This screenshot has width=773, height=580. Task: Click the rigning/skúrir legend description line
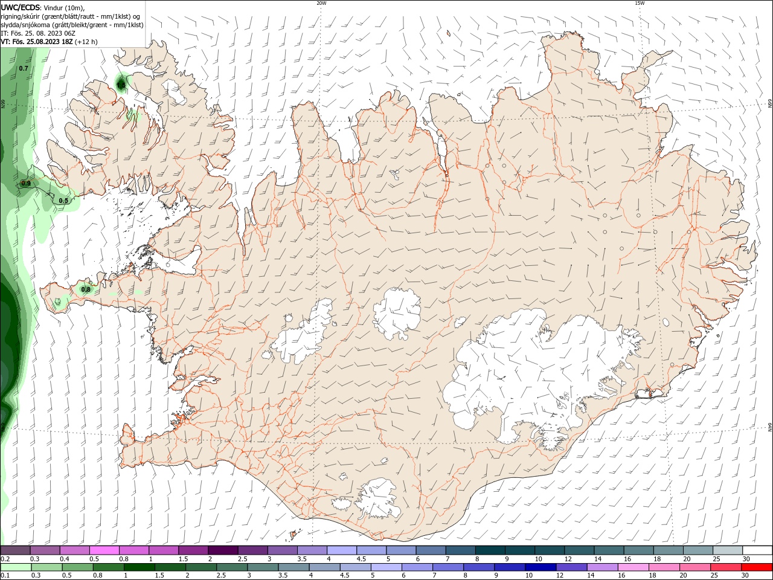pos(71,16)
